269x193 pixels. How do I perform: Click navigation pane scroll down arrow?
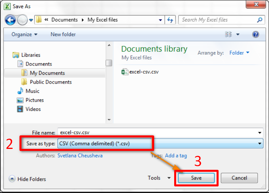point(109,120)
